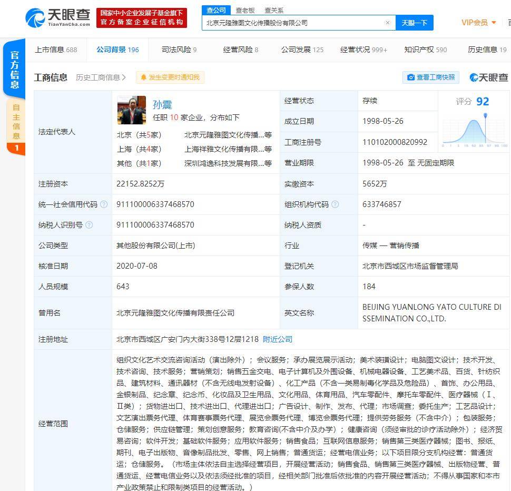Open the 公司背景 196 tab
Image resolution: width=511 pixels, height=491 pixels.
pos(117,50)
